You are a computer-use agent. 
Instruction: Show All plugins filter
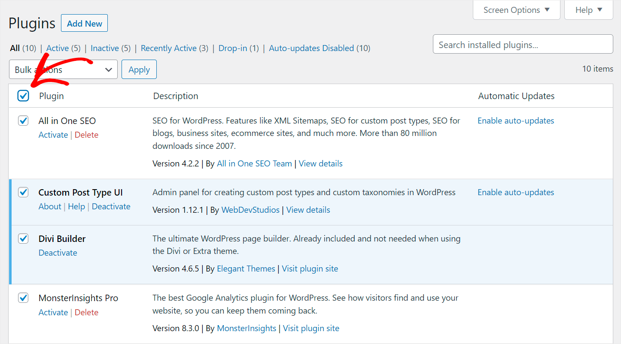coord(15,48)
